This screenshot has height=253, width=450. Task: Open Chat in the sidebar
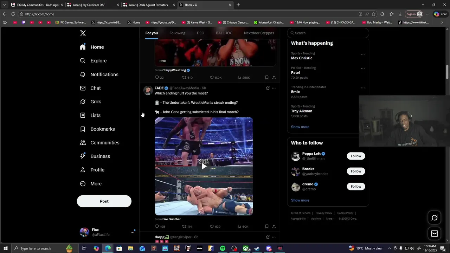coord(91,88)
